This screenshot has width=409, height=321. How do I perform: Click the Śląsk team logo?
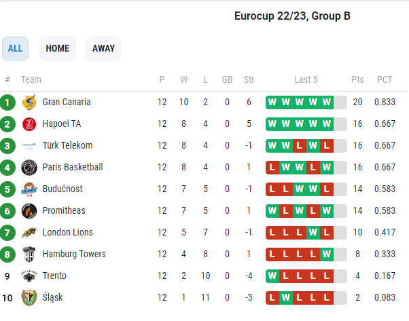[x=29, y=298]
